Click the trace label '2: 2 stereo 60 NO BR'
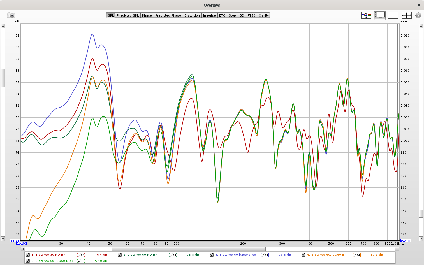 coord(140,255)
